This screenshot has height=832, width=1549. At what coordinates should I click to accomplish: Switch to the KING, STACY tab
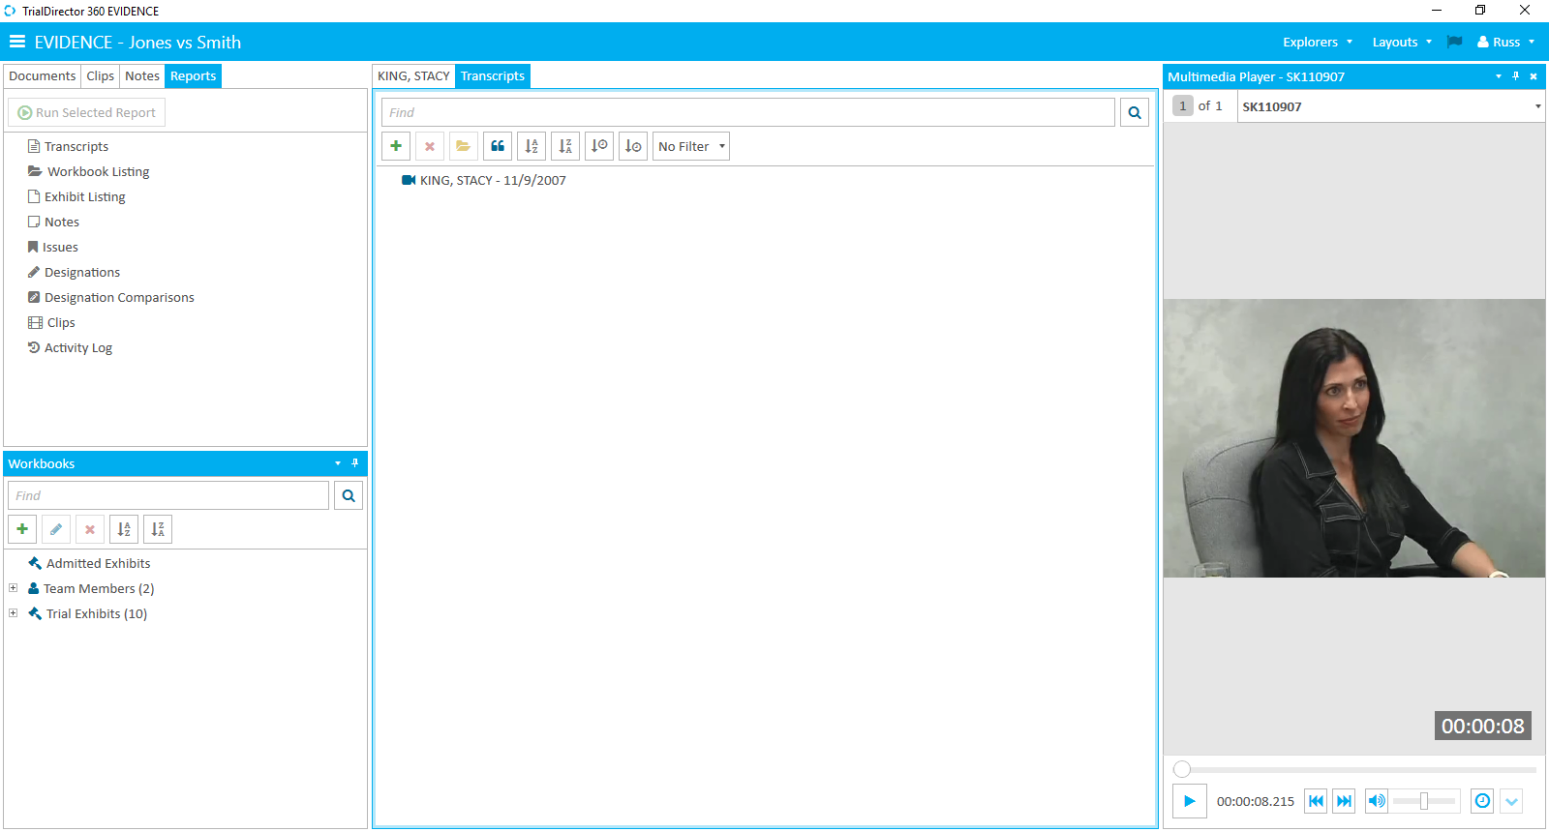click(x=413, y=75)
